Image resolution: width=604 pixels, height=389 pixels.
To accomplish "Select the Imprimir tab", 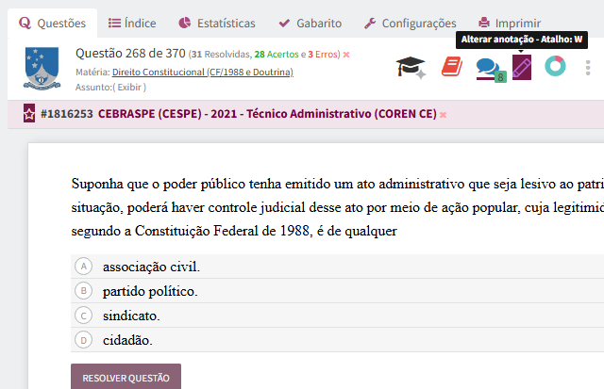I will tap(510, 23).
